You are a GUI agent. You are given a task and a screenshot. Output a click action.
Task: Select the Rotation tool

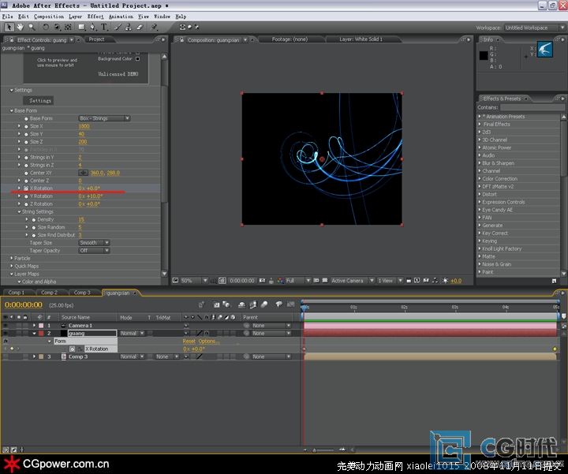[x=46, y=27]
